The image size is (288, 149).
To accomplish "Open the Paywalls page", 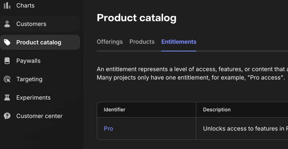I will point(28,61).
